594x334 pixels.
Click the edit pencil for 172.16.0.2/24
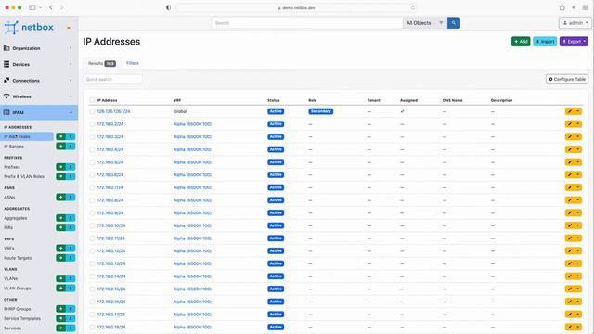(570, 124)
